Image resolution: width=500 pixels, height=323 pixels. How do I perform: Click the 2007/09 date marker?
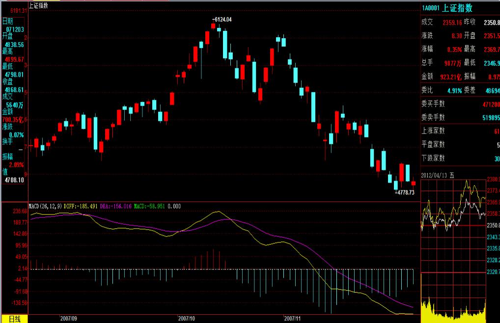pos(69,318)
